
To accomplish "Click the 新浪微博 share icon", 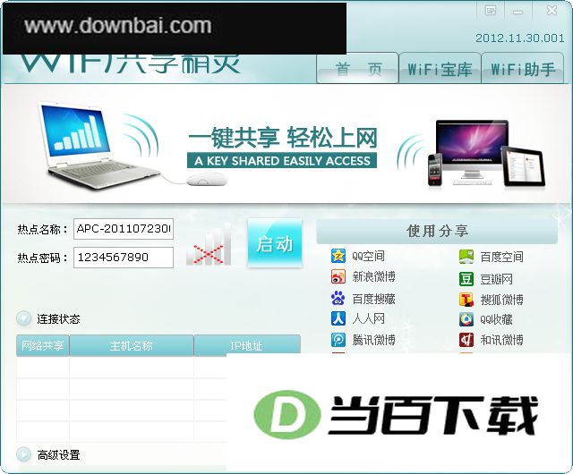I will pos(338,276).
